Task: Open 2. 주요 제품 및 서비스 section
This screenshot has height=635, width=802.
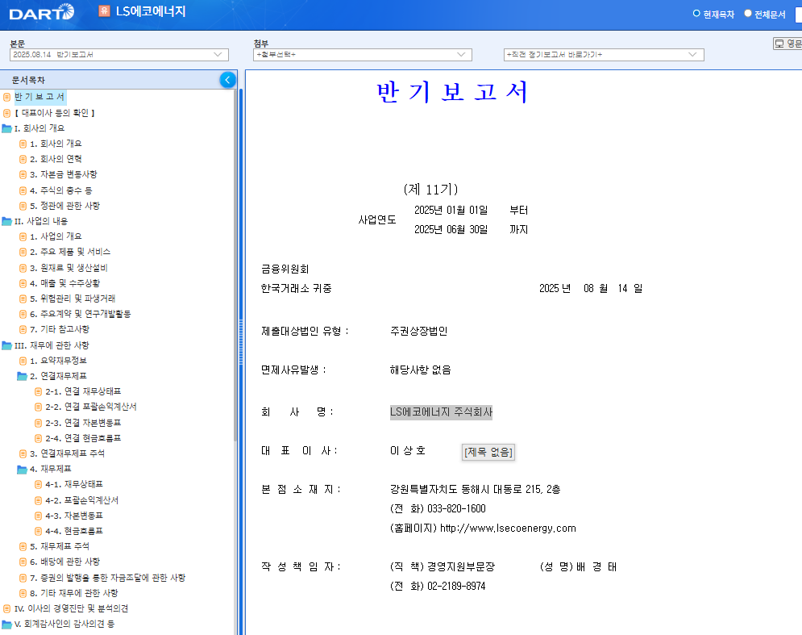Action: [70, 252]
